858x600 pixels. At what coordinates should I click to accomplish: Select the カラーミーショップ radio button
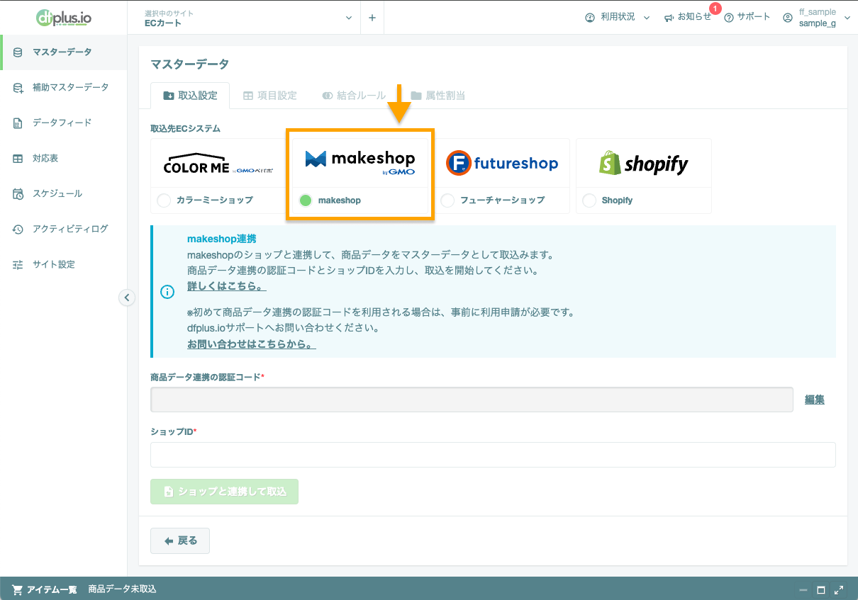(x=164, y=200)
